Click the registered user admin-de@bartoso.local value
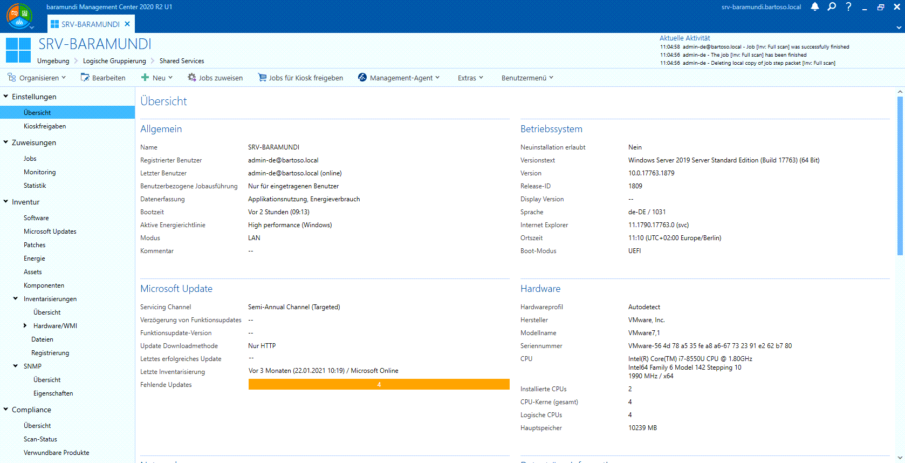 [x=283, y=160]
